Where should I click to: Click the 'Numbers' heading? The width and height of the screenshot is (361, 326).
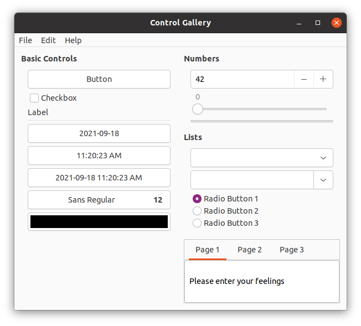[202, 59]
